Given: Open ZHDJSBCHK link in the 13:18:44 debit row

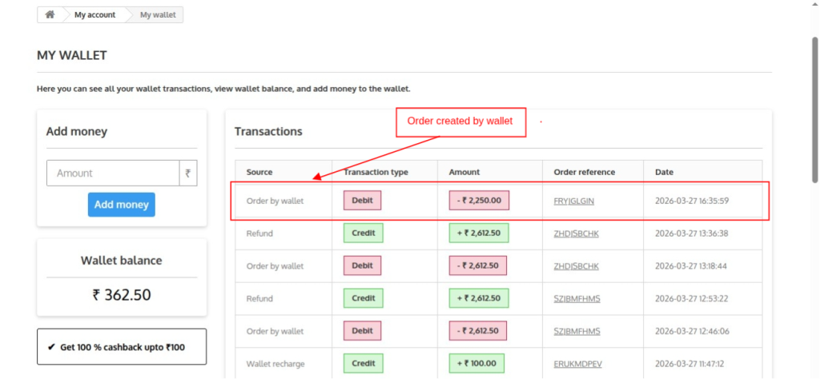Looking at the screenshot, I should coord(576,265).
